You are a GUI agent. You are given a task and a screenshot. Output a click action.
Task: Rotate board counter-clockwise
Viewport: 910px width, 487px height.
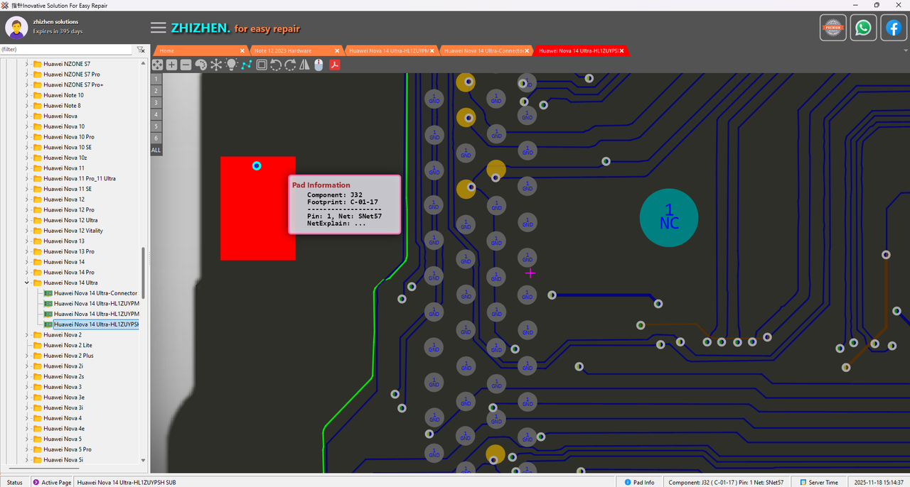coord(276,65)
